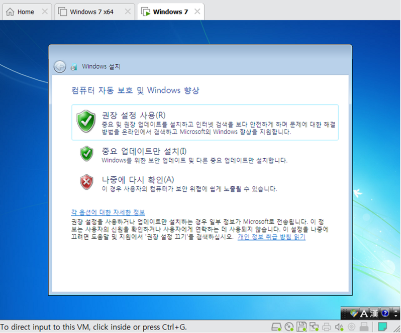Screen dimensions: 401x333
Task: Open the 개인 정보 취급 방침 읽기 link
Action: (271, 237)
